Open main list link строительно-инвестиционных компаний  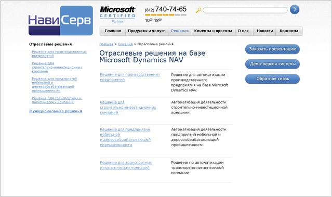tap(128, 108)
